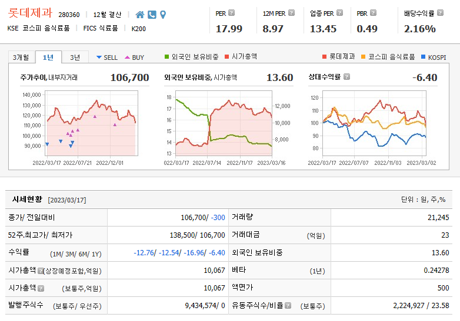Click the K200 index label
The width and height of the screenshot is (460, 321).
coord(138,29)
